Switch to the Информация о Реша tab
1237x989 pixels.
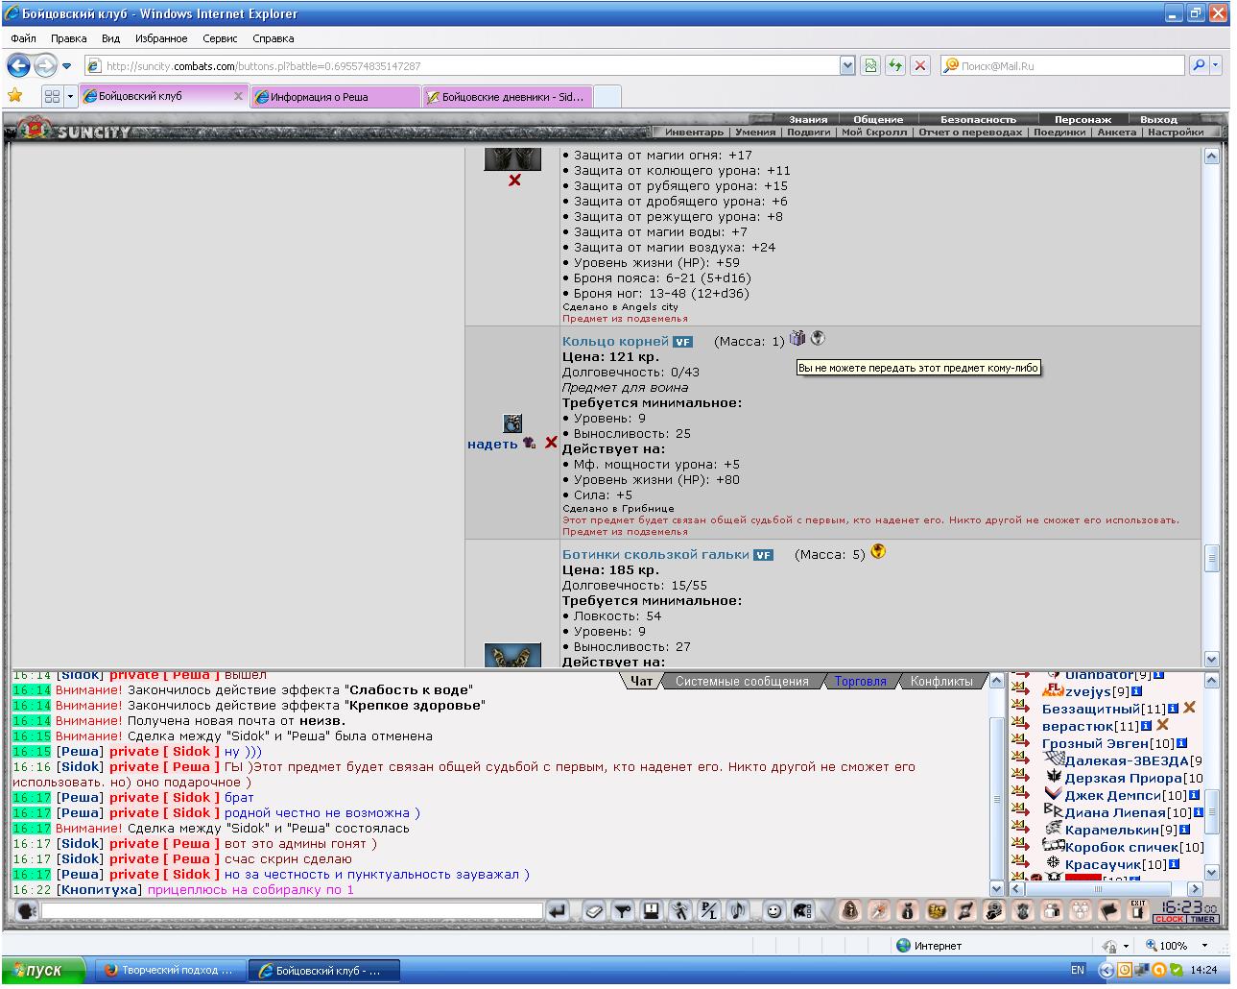click(x=335, y=97)
